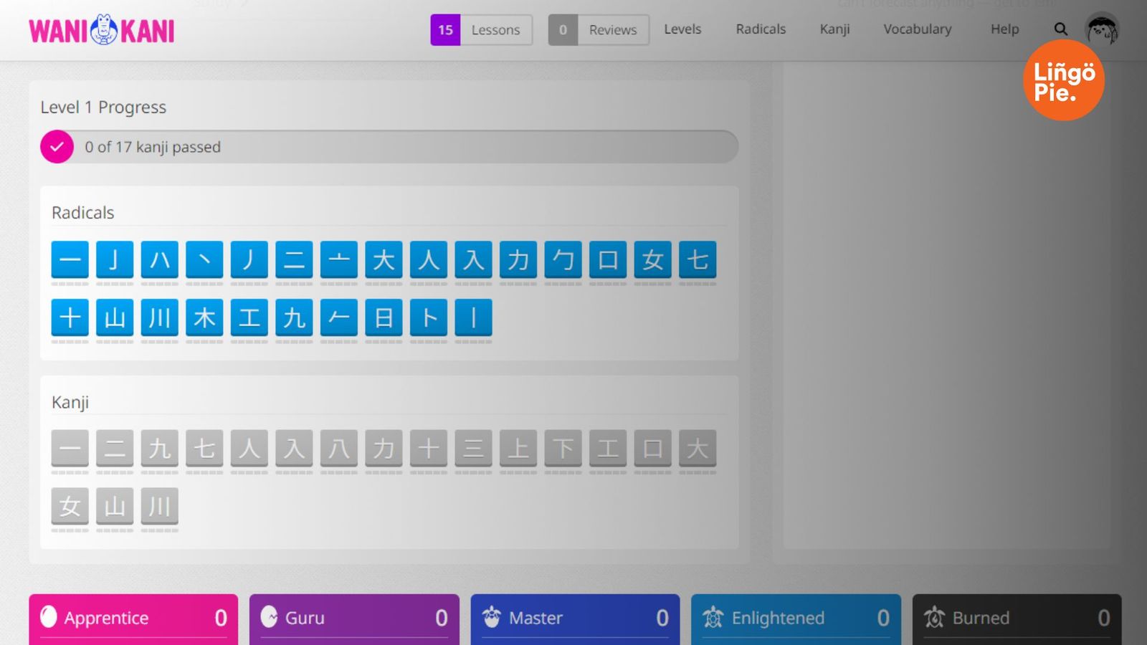Click the 川 radical tile
Screen dimensions: 1147x645
[159, 317]
